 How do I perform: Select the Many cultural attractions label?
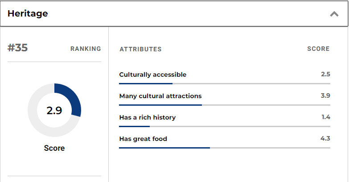pos(160,96)
